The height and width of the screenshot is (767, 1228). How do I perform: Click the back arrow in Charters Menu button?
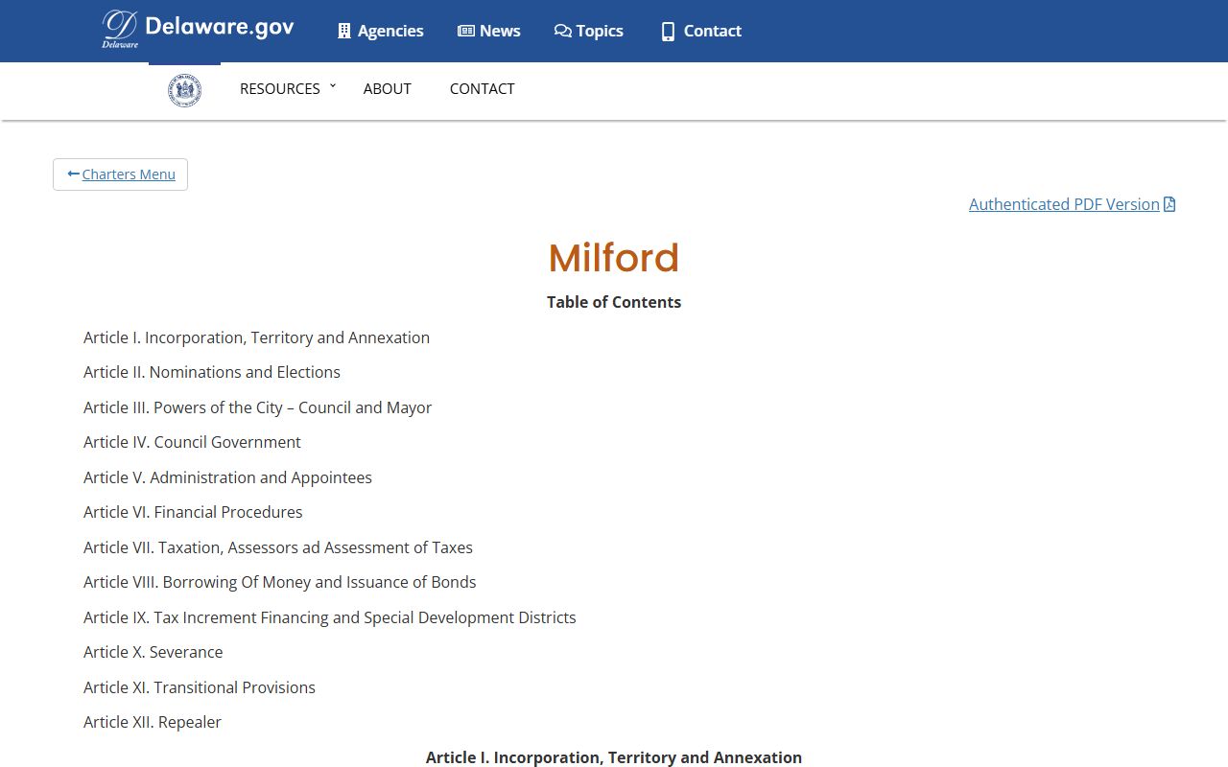(73, 174)
